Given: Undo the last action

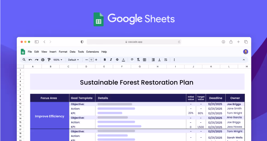Looking at the screenshot, I should 30,60.
